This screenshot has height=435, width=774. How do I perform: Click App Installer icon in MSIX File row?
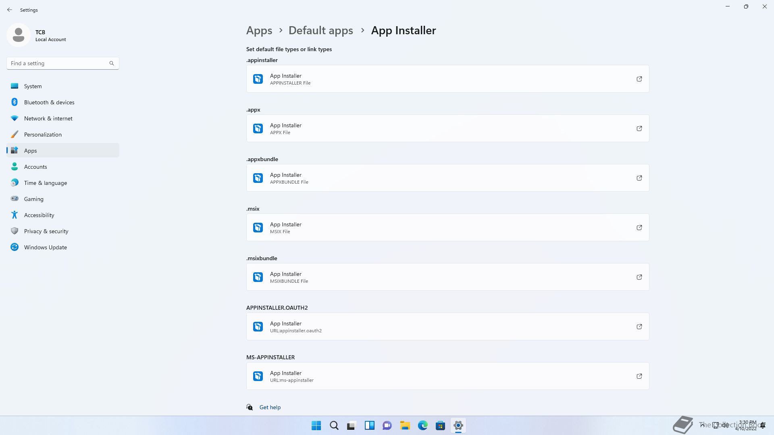click(258, 228)
